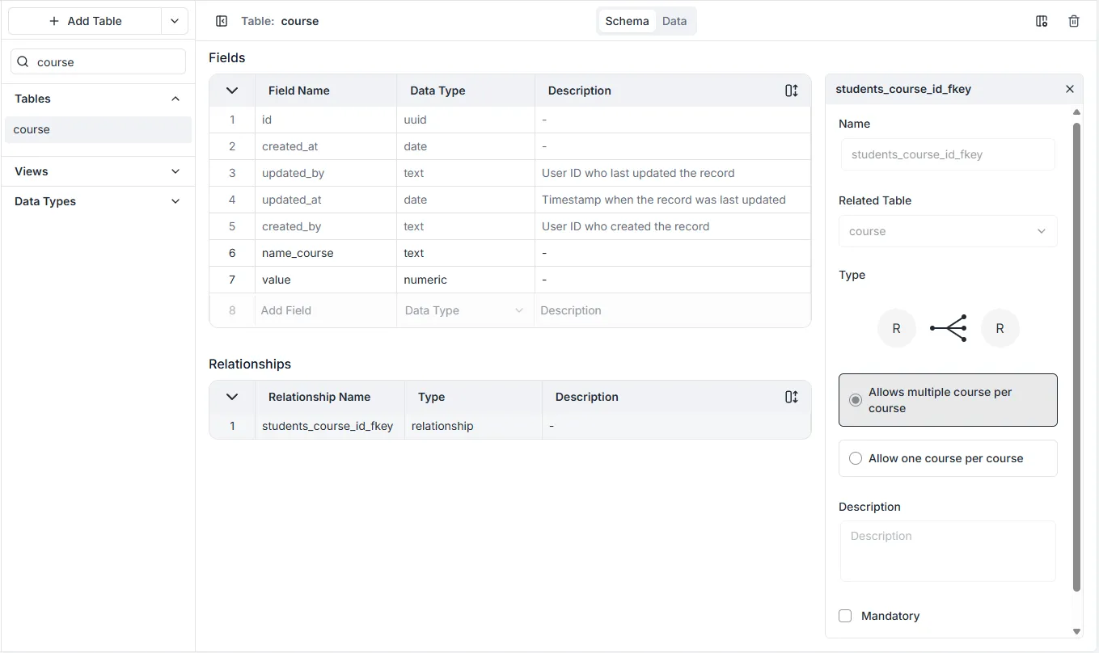
Task: Click the Relationships column sort icon
Action: tap(791, 397)
